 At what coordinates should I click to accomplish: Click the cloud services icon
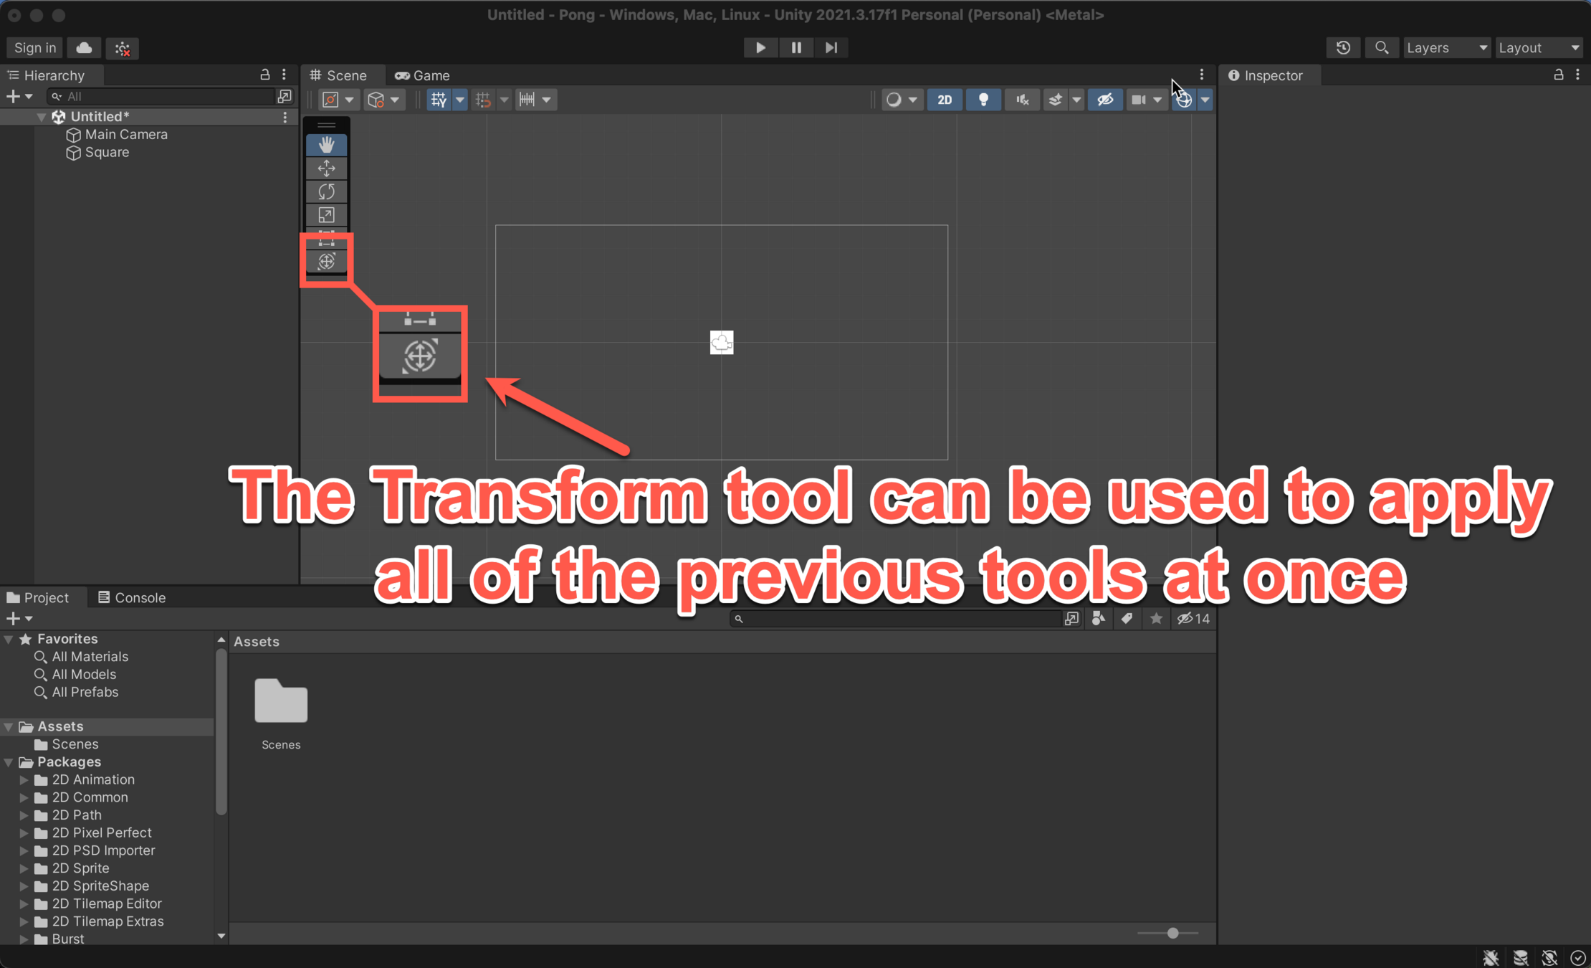pos(84,48)
